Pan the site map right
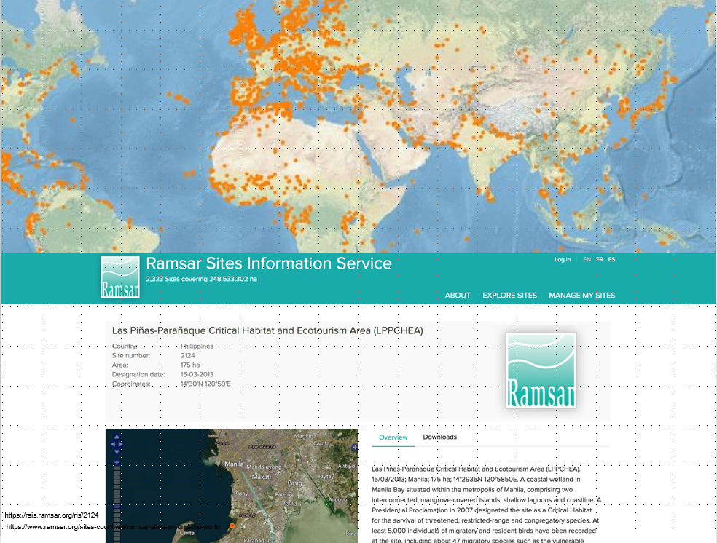717x543 pixels. point(121,444)
